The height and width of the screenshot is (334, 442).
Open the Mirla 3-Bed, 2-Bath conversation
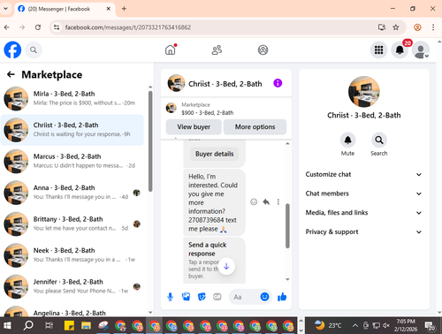[72, 98]
